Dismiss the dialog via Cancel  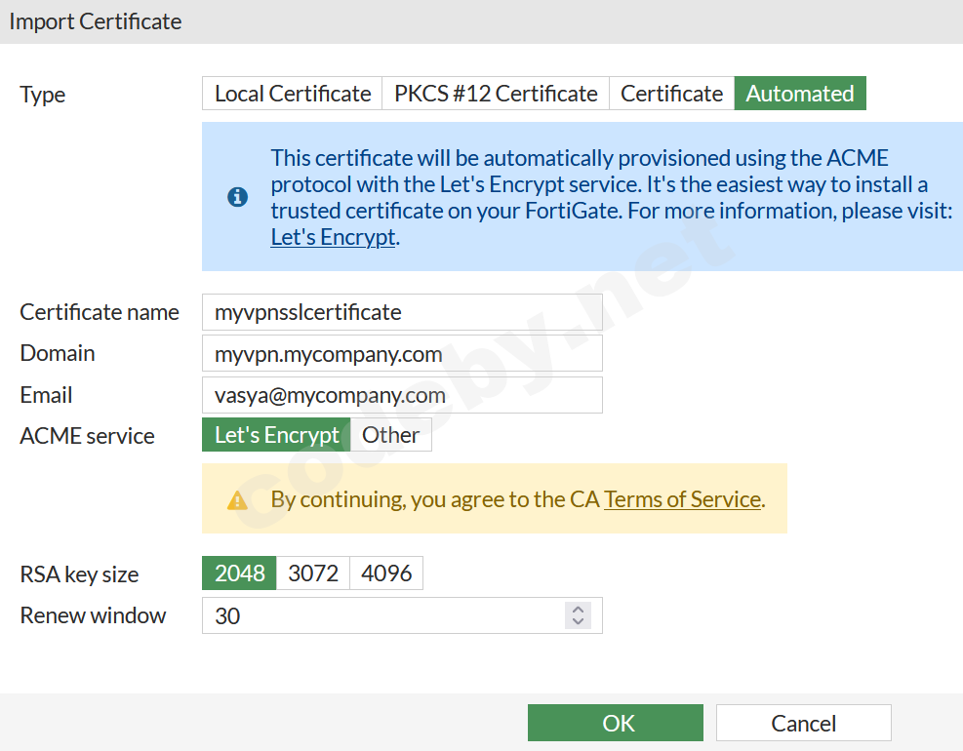[x=802, y=722]
